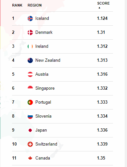Select the New Zealand country name

click(x=48, y=60)
